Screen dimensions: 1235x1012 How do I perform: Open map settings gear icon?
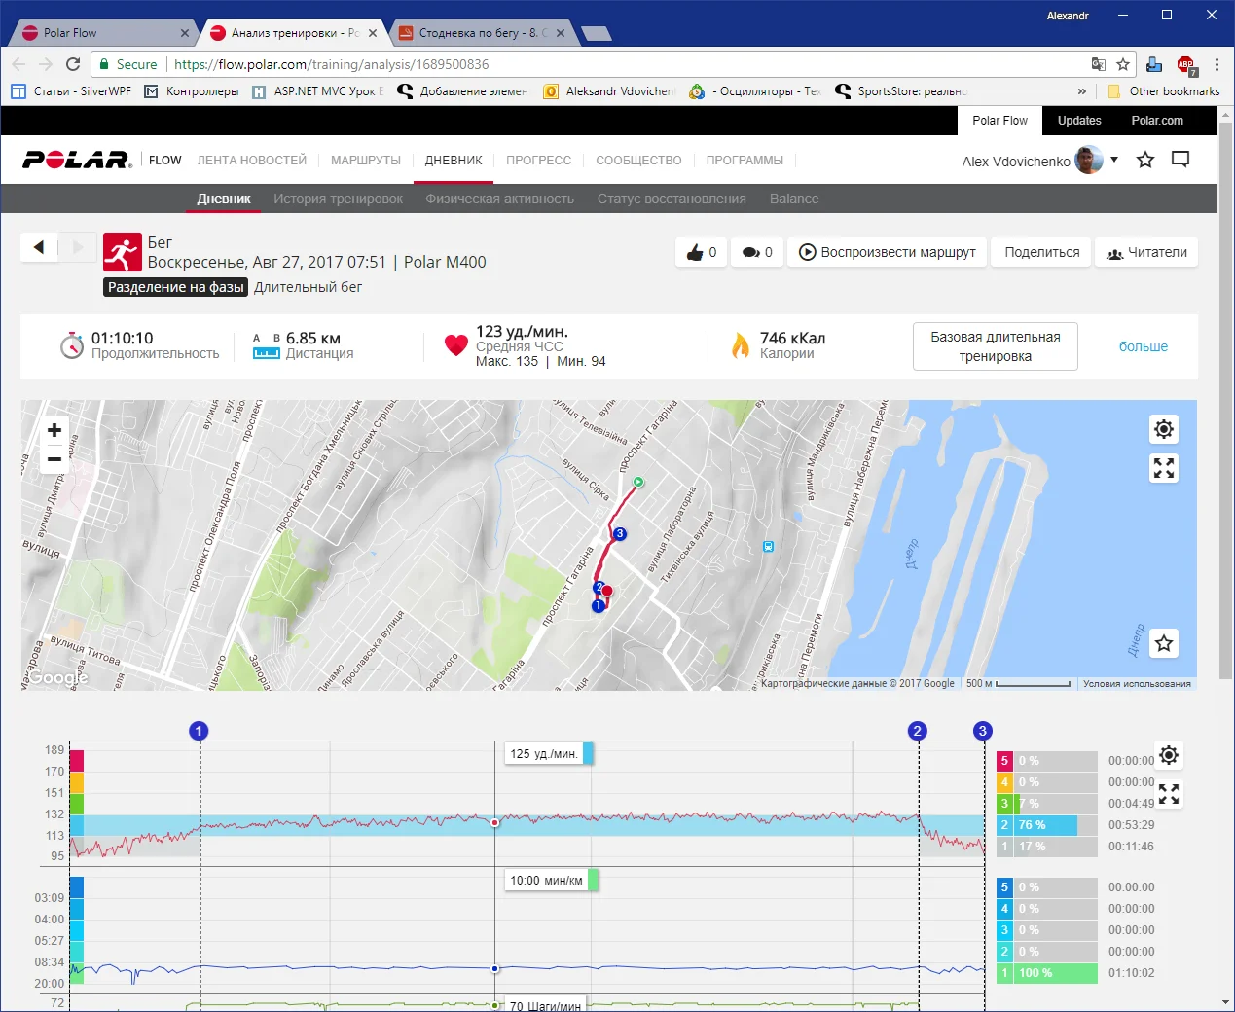click(x=1164, y=429)
